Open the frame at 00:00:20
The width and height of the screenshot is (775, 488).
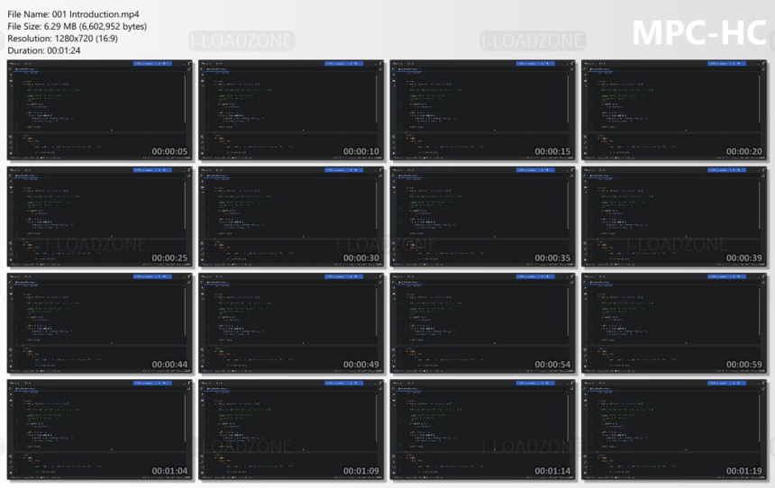(x=674, y=110)
